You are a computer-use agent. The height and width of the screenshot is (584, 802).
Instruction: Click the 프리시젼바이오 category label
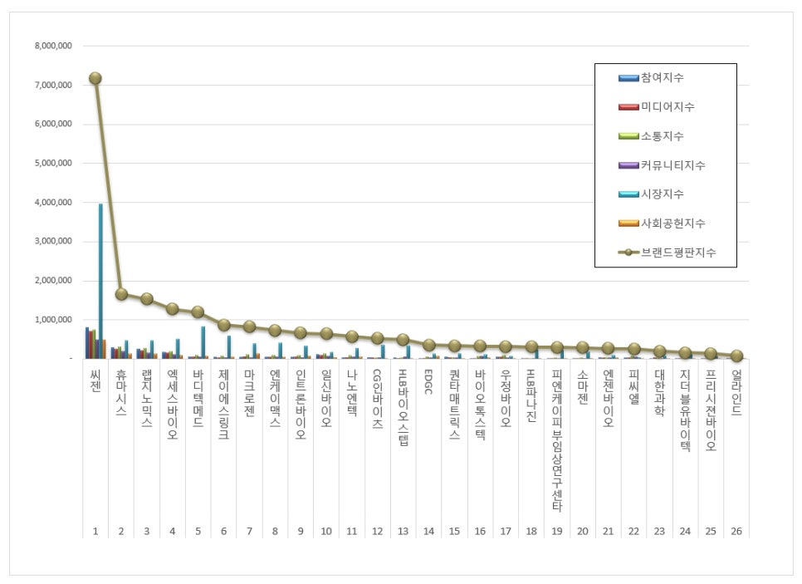[x=711, y=410]
